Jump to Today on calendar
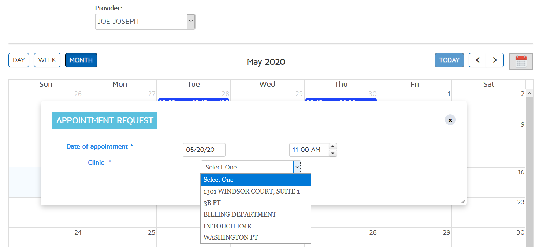 449,60
